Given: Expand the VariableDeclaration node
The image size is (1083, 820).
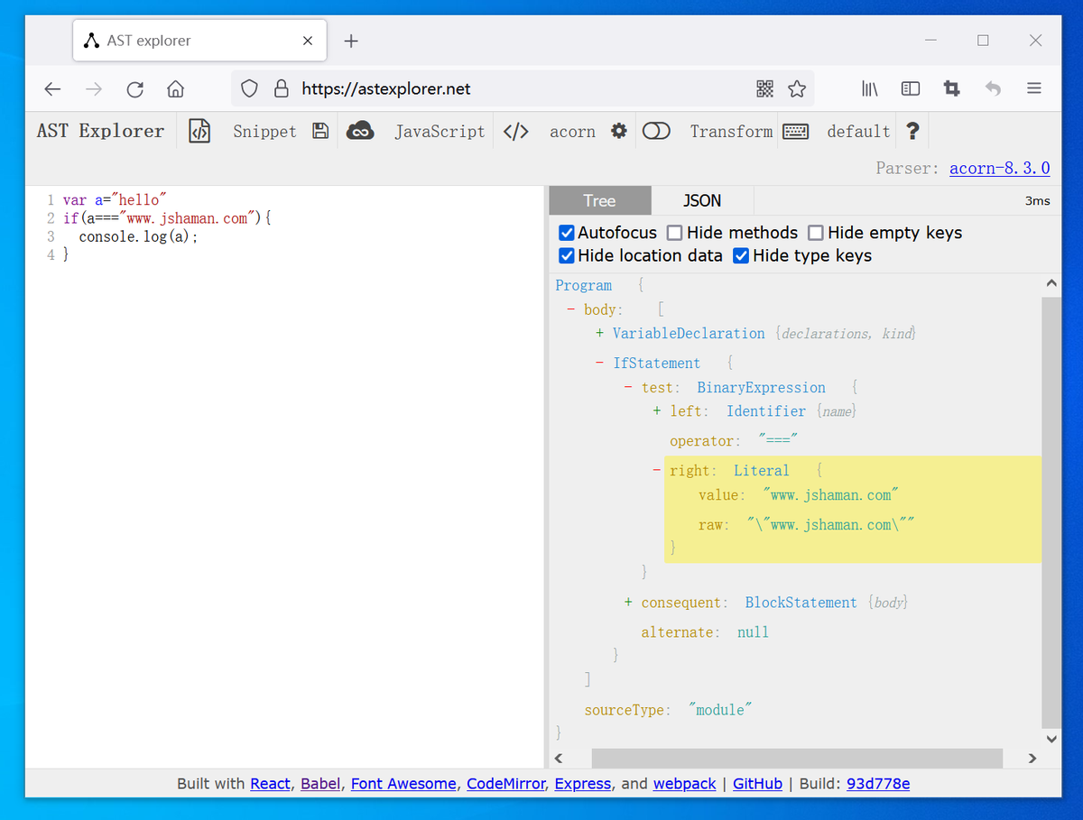Looking at the screenshot, I should pyautogui.click(x=600, y=334).
